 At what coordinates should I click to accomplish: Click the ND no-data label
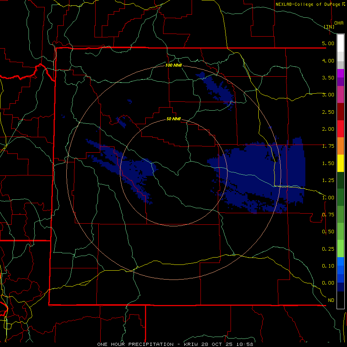pyautogui.click(x=331, y=300)
